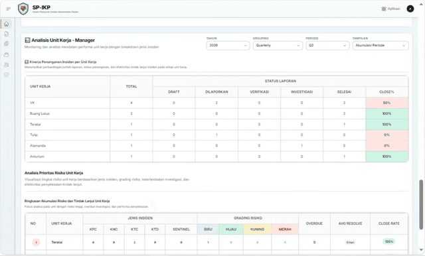The width and height of the screenshot is (425, 256).
Task: Click the INVESTIGASI column header
Action: click(x=301, y=92)
